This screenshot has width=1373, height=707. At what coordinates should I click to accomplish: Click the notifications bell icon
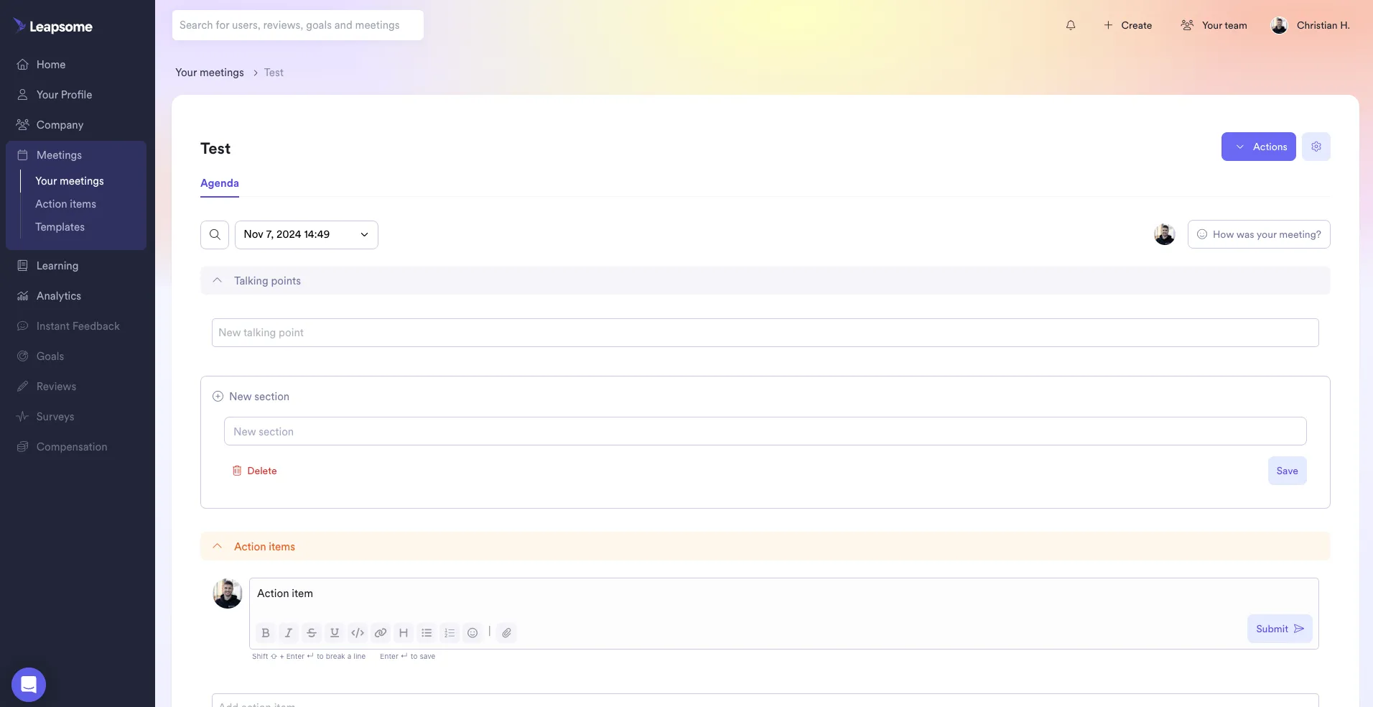[1071, 25]
